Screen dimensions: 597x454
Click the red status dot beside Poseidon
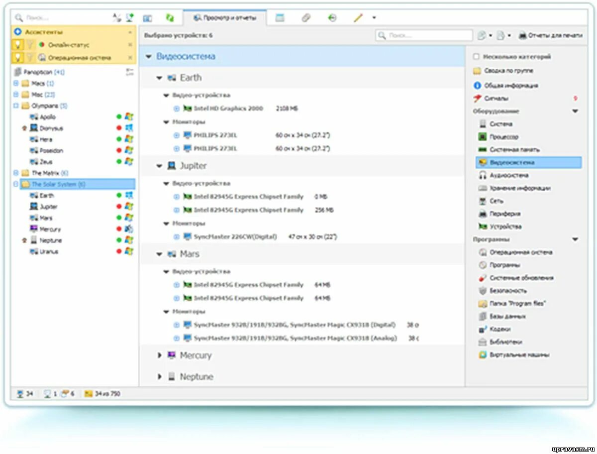click(119, 151)
